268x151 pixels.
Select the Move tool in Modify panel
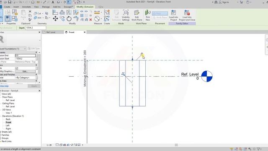55,18
